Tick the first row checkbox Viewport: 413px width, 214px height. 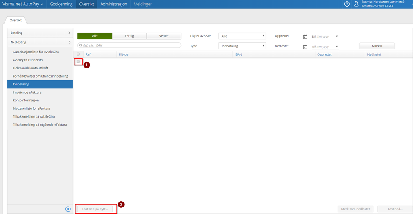pyautogui.click(x=78, y=61)
